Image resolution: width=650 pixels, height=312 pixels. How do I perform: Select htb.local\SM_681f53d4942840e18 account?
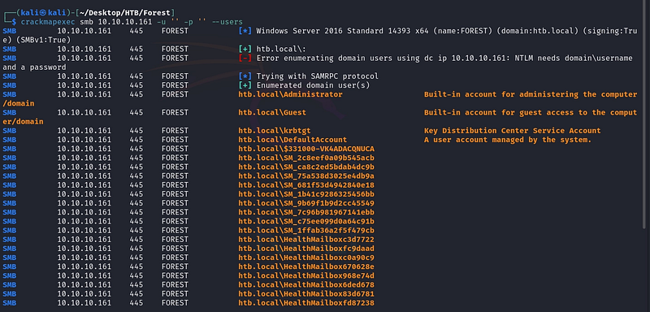(306, 185)
